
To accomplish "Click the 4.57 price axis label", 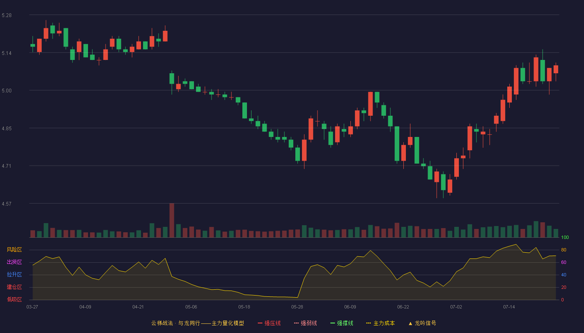I will tap(7, 204).
